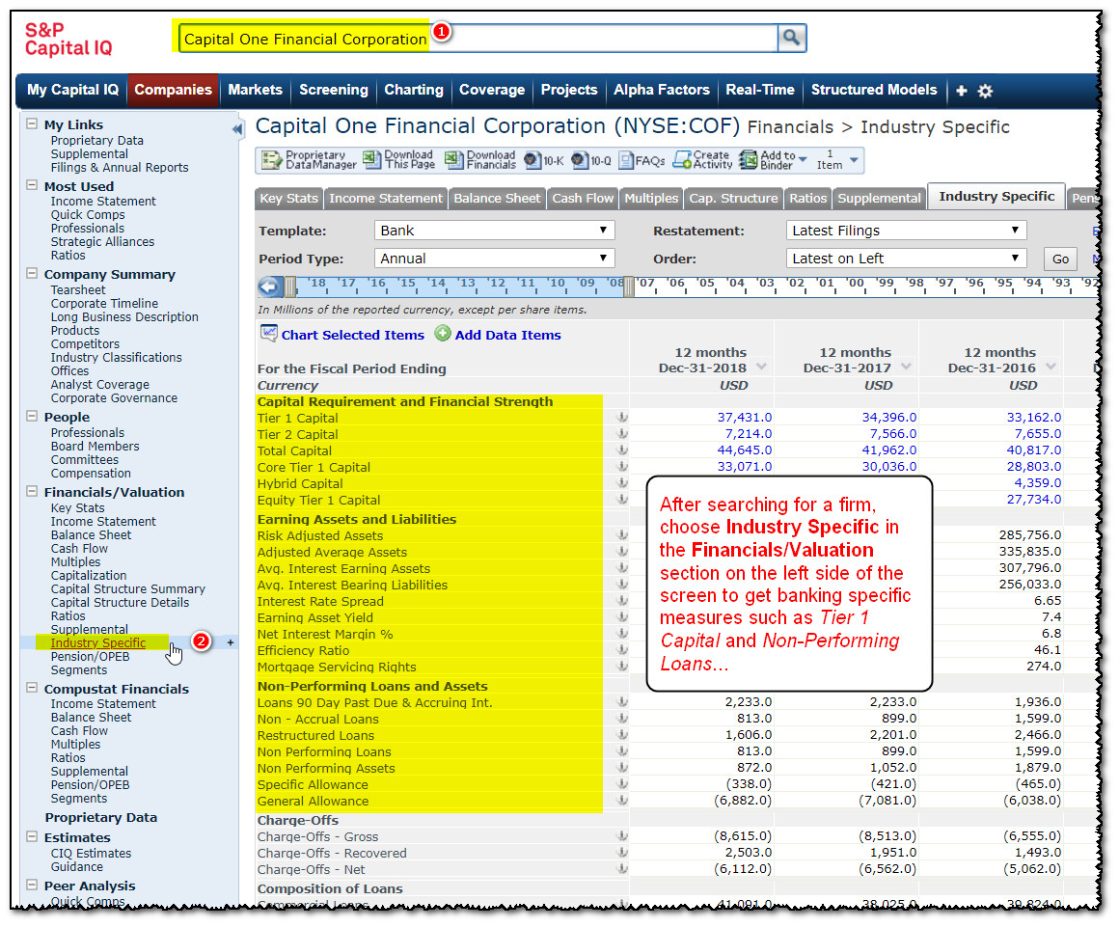Image resolution: width=1119 pixels, height=927 pixels.
Task: Click plus icon beside Industry Specific link
Action: (x=230, y=642)
